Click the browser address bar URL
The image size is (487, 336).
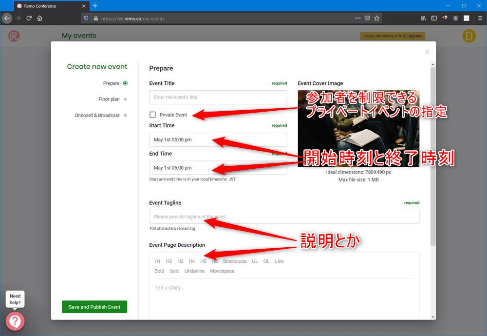133,19
